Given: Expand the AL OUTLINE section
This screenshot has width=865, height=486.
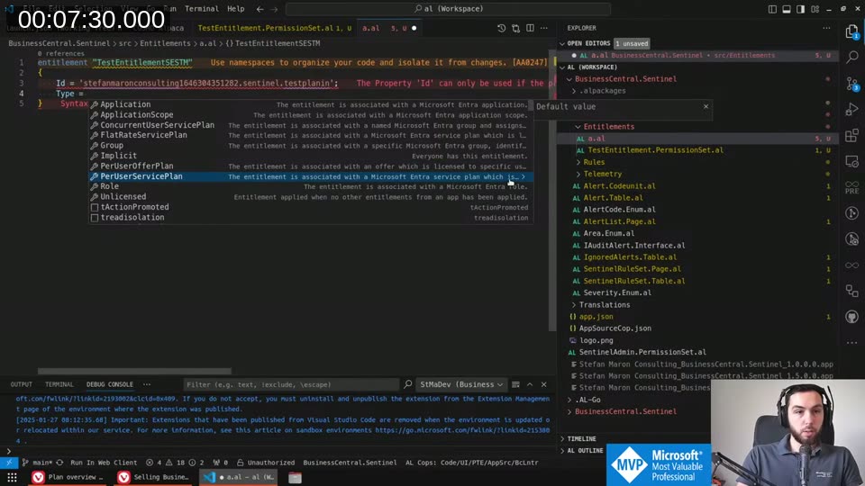Looking at the screenshot, I should (x=562, y=451).
